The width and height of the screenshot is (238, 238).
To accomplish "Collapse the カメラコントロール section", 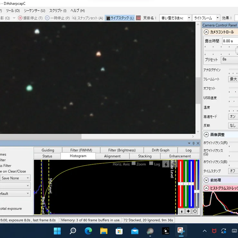I will [x=206, y=32].
